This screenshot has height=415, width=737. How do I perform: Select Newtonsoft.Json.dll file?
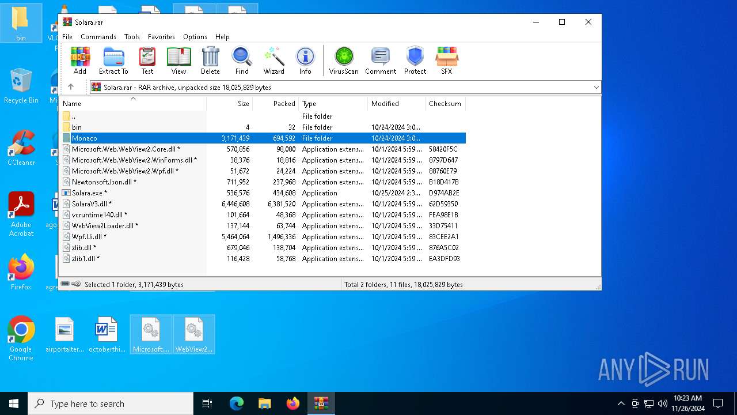[x=263, y=182]
